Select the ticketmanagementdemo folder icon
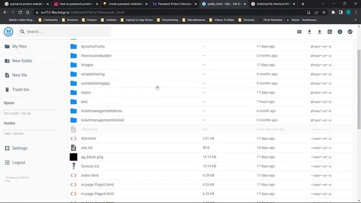 pyautogui.click(x=73, y=111)
